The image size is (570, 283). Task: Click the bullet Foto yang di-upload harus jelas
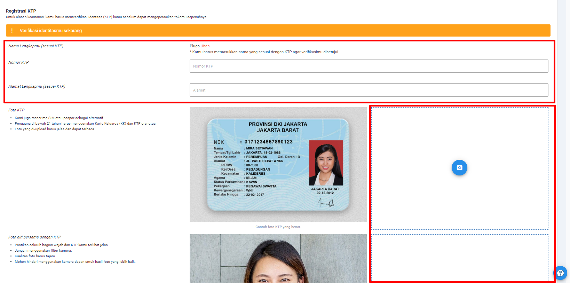pos(55,129)
